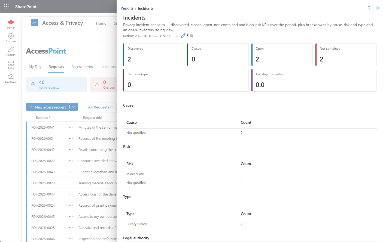Click the Minimal risk count link 1

(242, 174)
